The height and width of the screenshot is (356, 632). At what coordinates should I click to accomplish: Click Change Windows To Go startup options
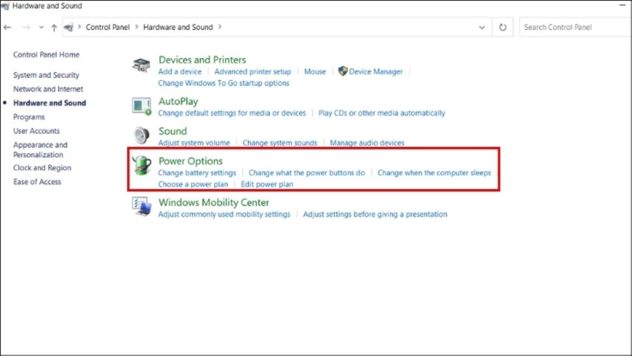[224, 83]
